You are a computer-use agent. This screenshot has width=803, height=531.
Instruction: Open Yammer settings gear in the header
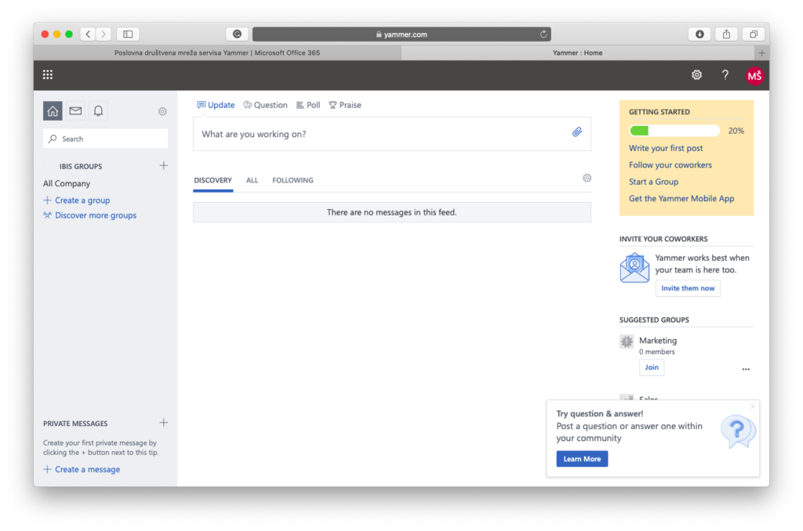[x=696, y=75]
